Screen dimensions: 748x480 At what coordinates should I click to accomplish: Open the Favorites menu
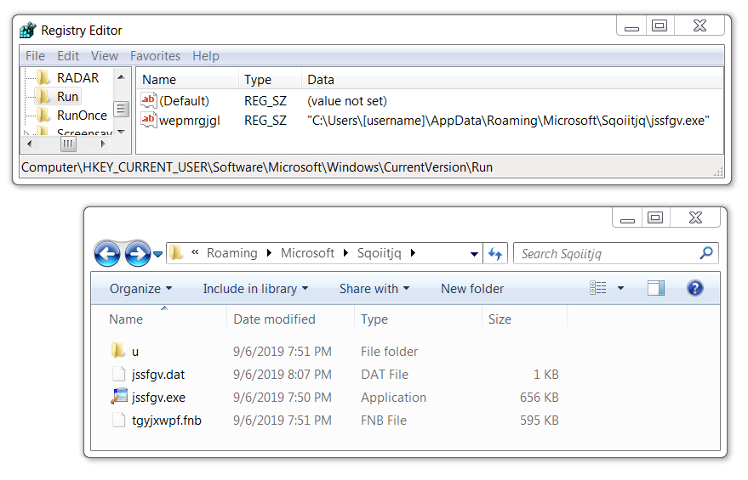click(155, 56)
